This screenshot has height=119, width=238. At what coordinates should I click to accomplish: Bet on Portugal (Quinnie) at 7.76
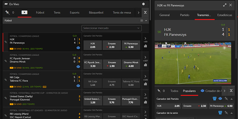pyautogui.click(x=131, y=101)
